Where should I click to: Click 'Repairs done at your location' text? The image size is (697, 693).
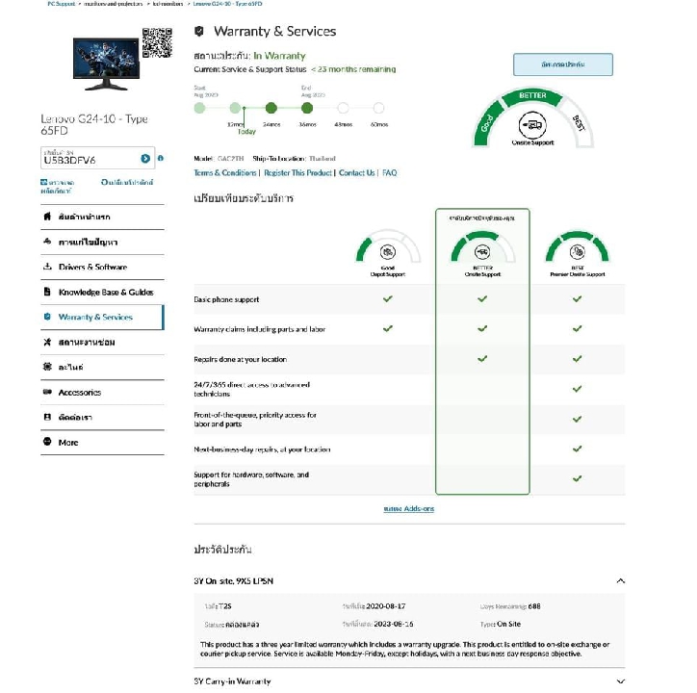[240, 359]
